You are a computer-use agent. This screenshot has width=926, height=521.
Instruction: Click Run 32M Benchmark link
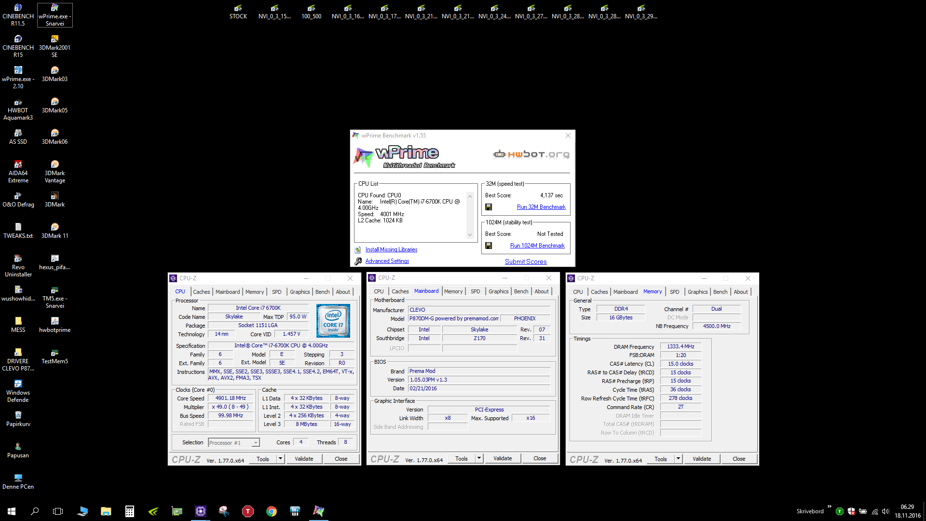click(541, 207)
